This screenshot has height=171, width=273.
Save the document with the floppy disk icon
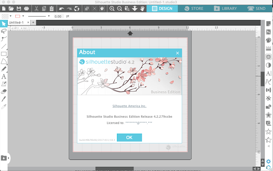19,9
